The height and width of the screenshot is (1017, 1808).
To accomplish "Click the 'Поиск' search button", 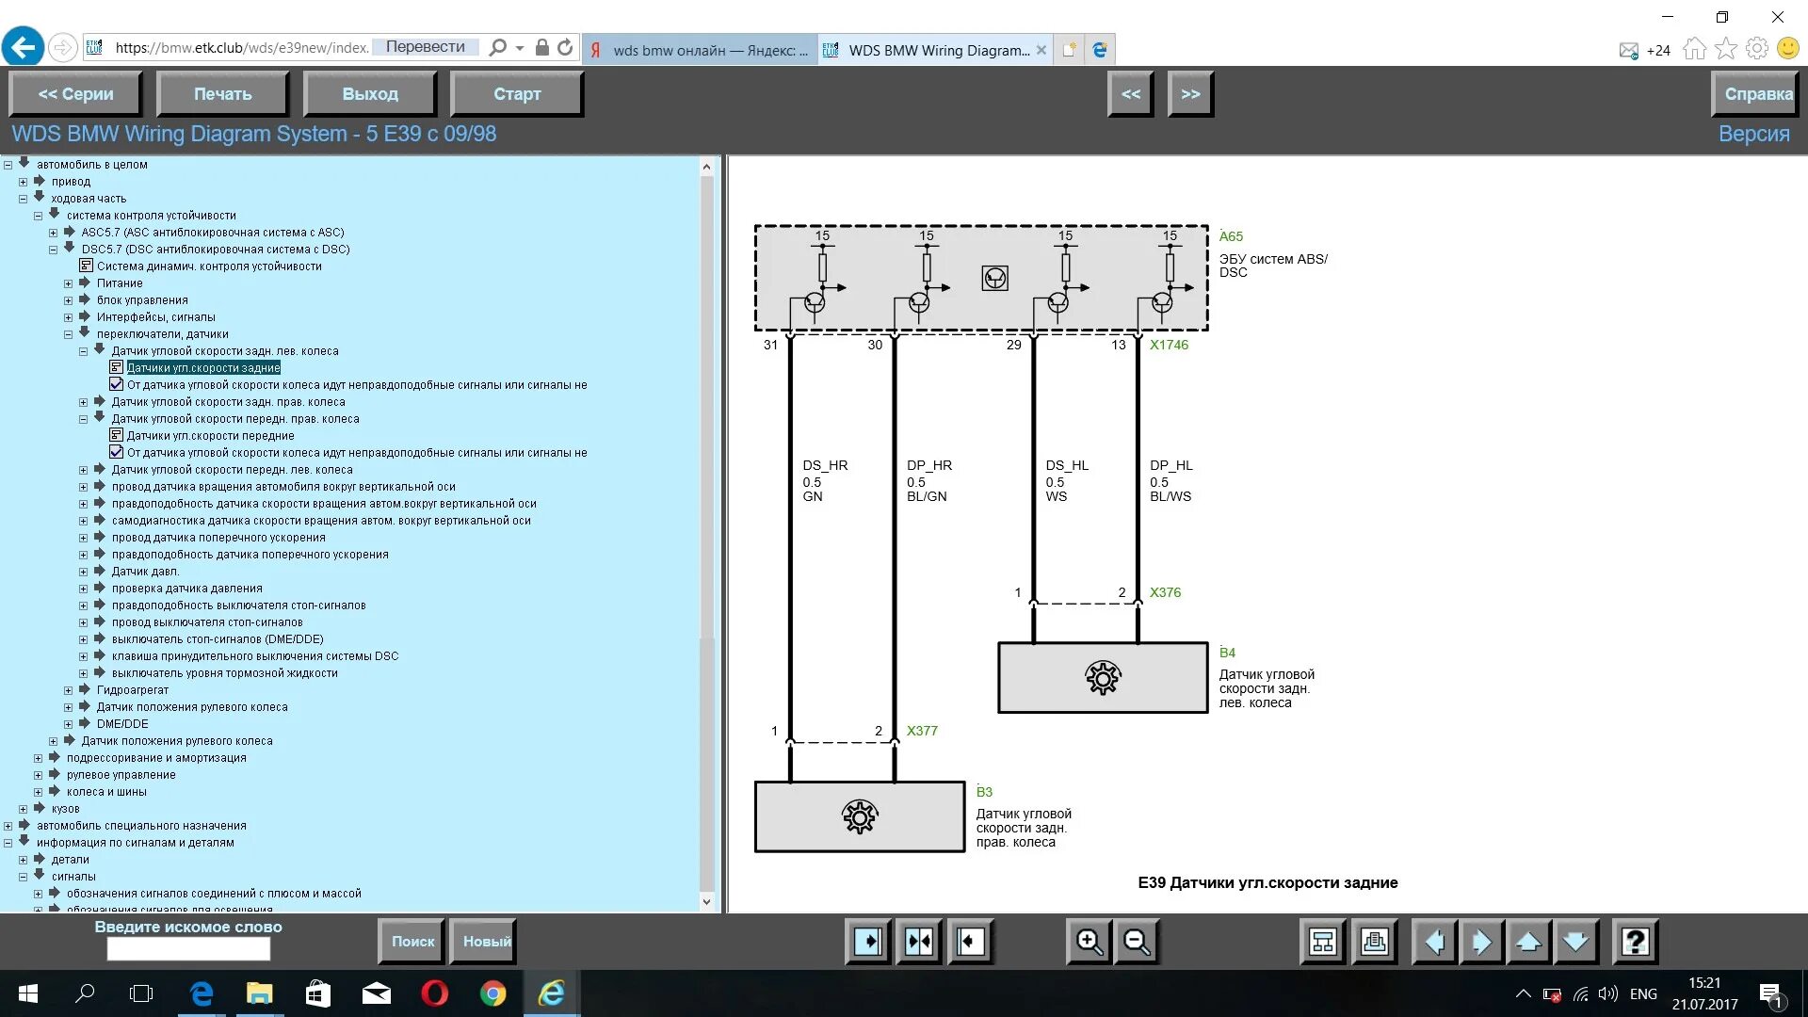I will 412,942.
